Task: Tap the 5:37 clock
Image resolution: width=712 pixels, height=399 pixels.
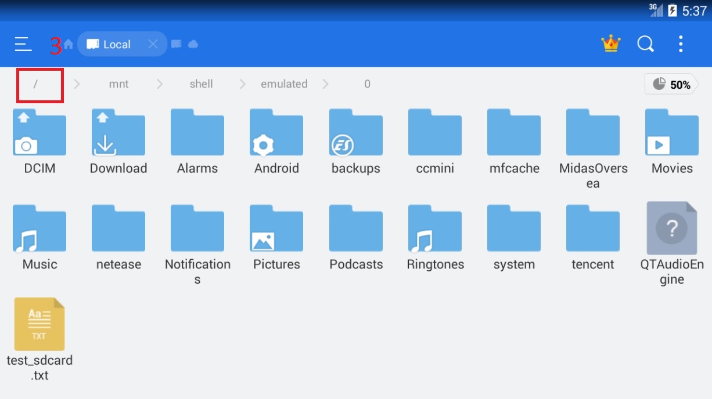Action: pos(694,10)
